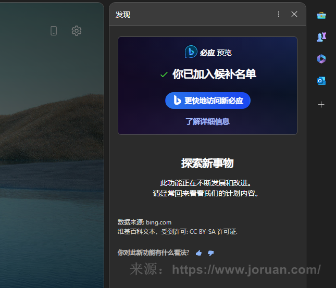Open Outlook from the sidebar
The image size is (336, 288).
tap(321, 81)
